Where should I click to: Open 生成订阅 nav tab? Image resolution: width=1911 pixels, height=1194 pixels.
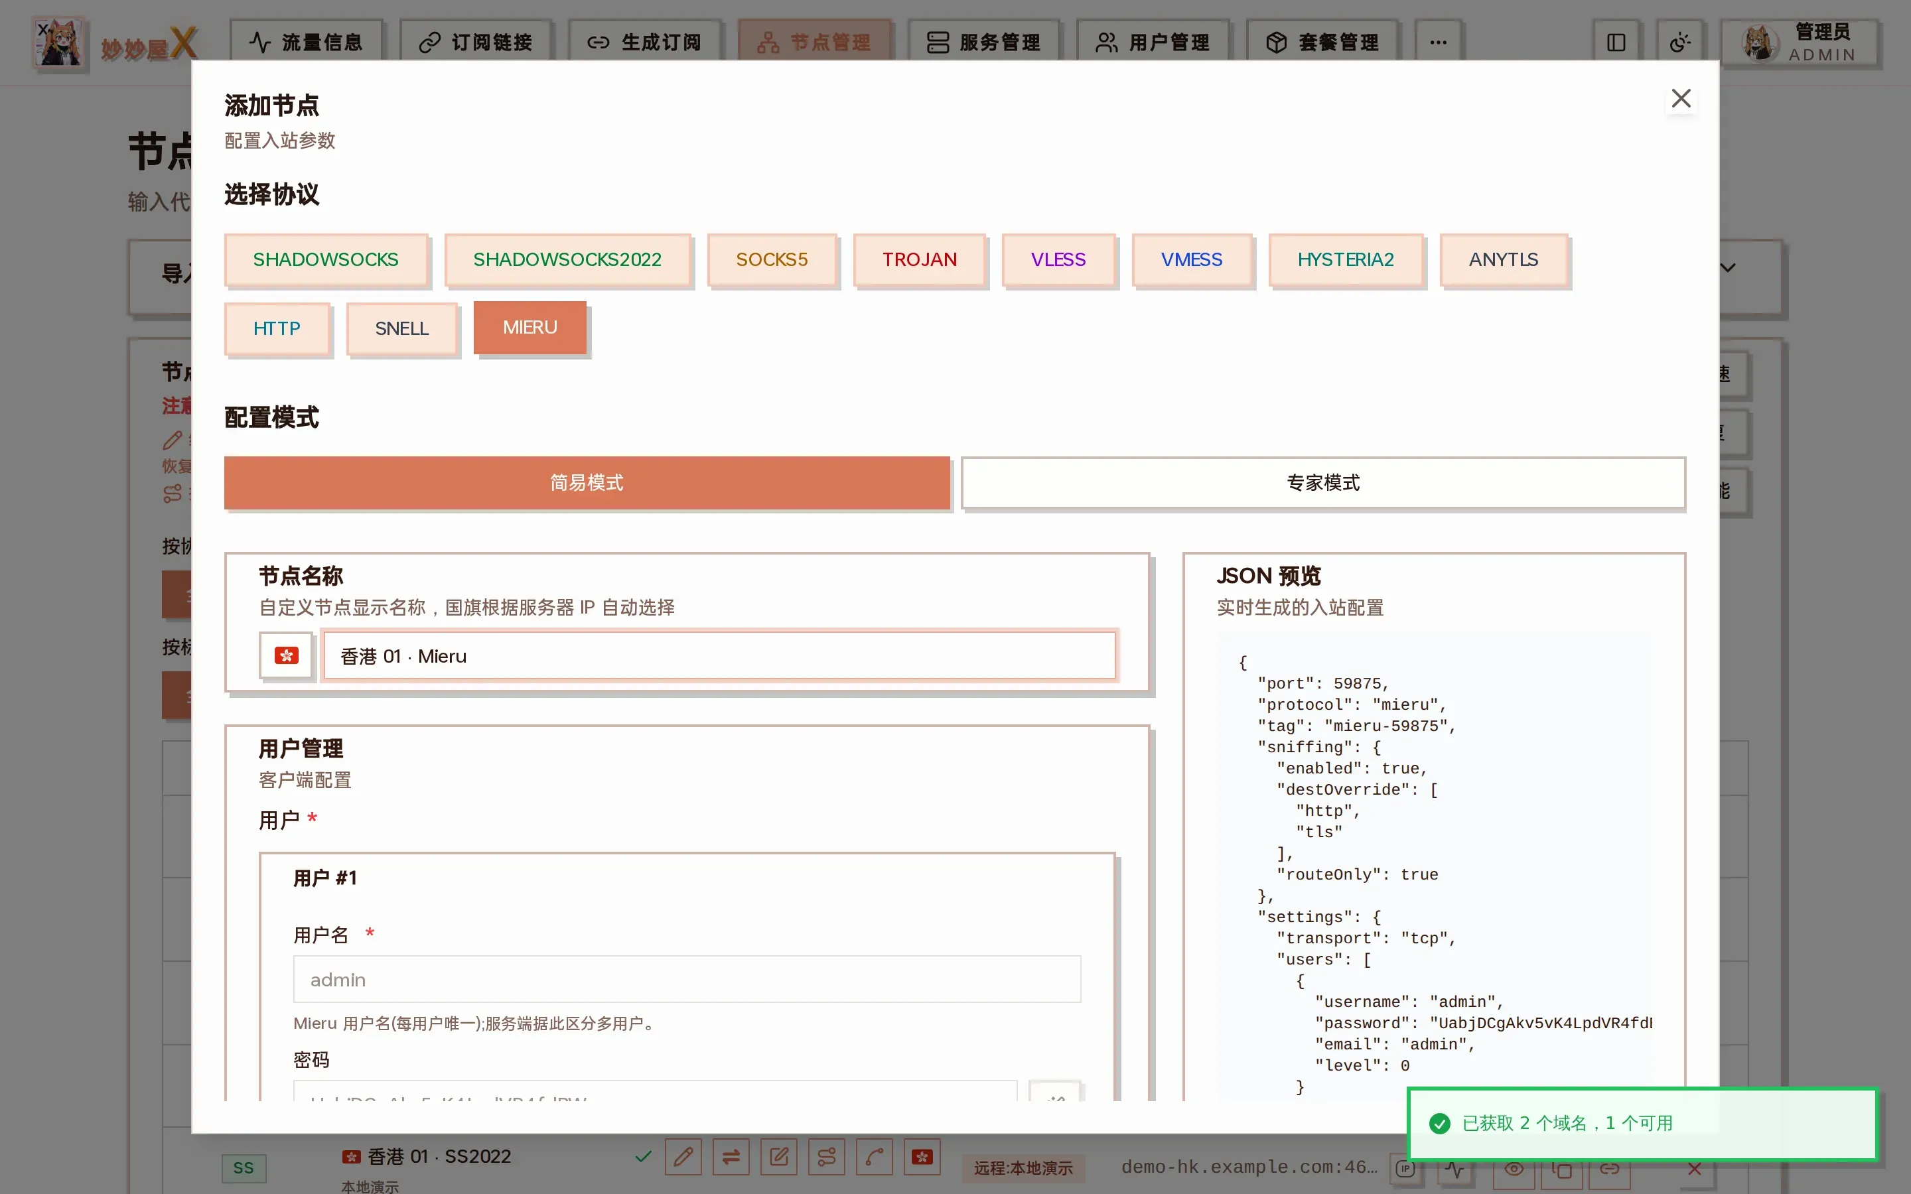tap(645, 42)
